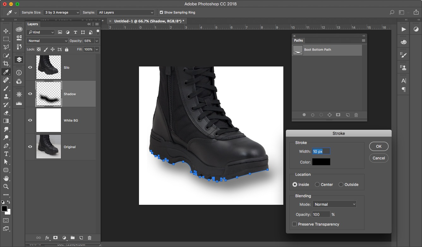This screenshot has width=422, height=247.
Task: Open the Stroke blending Mode dropdown
Action: [334, 204]
